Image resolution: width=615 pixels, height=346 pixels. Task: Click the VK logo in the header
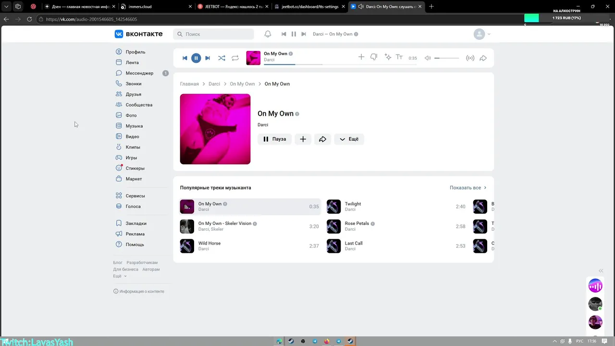(138, 34)
